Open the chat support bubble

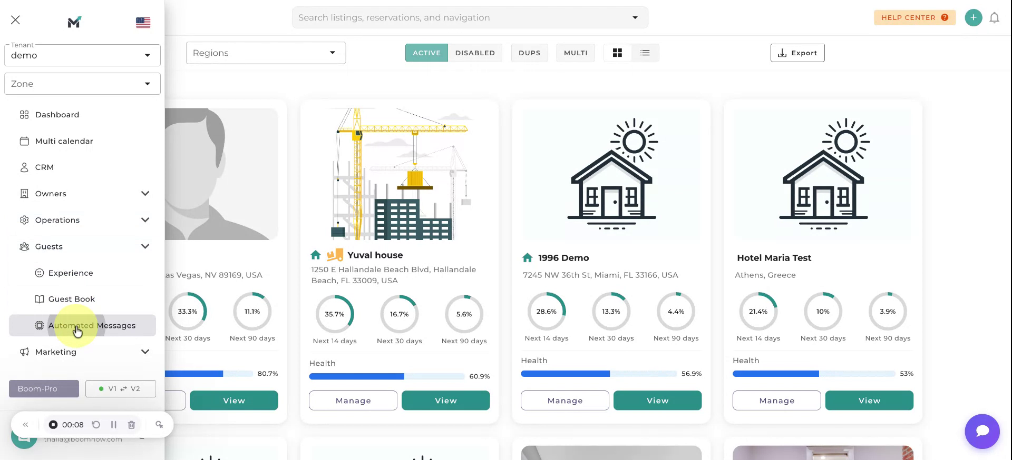point(982,431)
